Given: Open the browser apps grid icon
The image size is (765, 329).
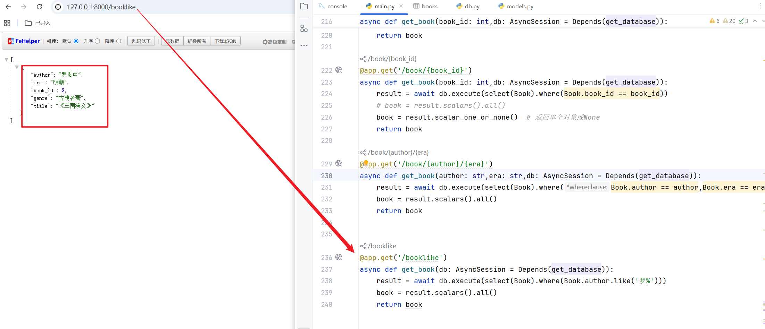Looking at the screenshot, I should pos(7,23).
